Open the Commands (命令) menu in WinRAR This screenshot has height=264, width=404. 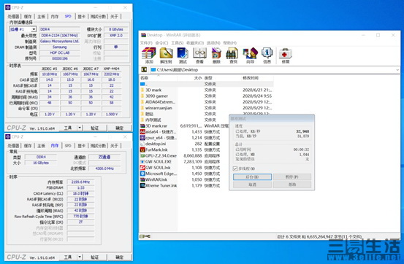[161, 43]
